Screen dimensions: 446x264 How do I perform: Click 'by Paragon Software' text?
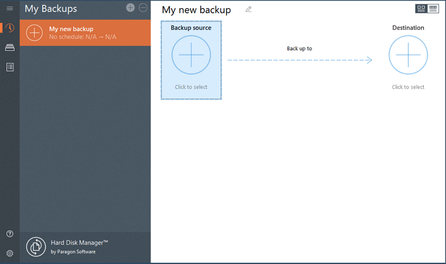click(73, 252)
